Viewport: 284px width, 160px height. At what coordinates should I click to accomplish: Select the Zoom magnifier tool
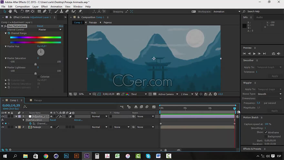[16, 11]
